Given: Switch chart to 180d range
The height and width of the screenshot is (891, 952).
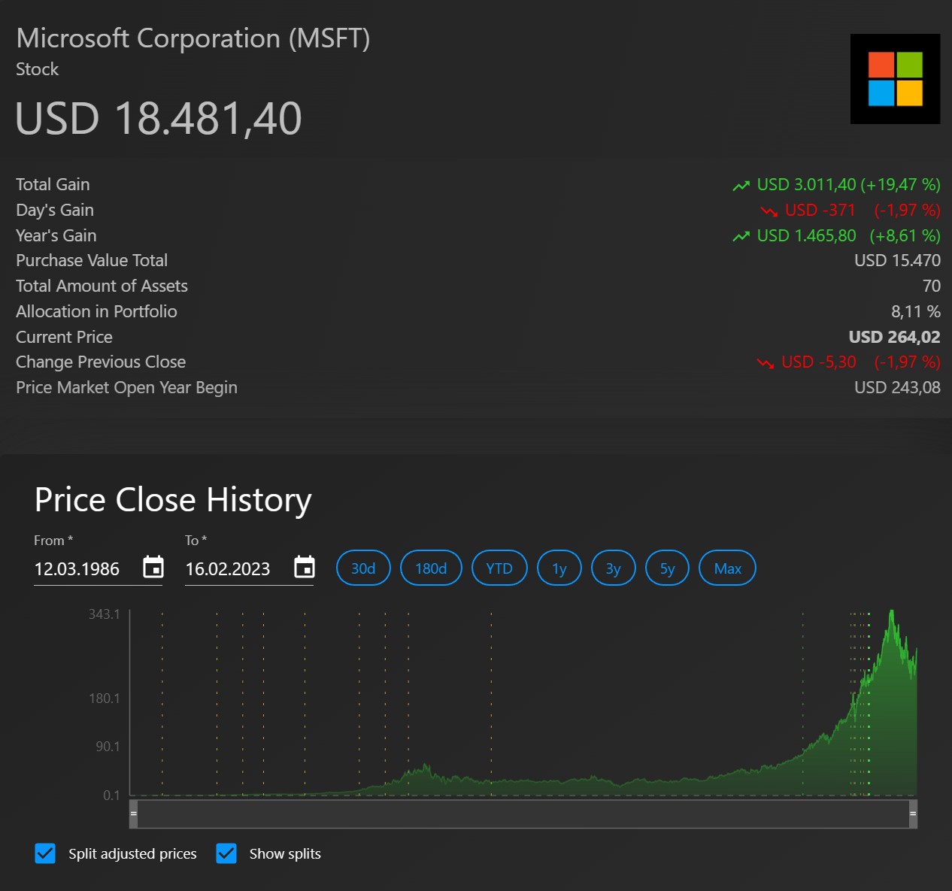Looking at the screenshot, I should 431,568.
